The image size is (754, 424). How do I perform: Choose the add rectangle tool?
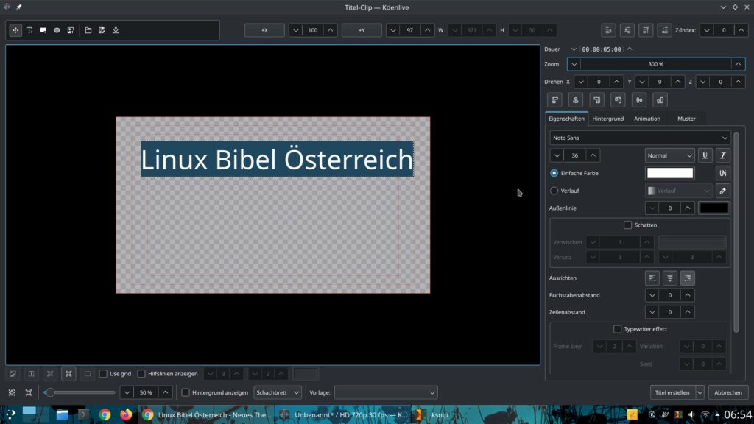point(43,30)
